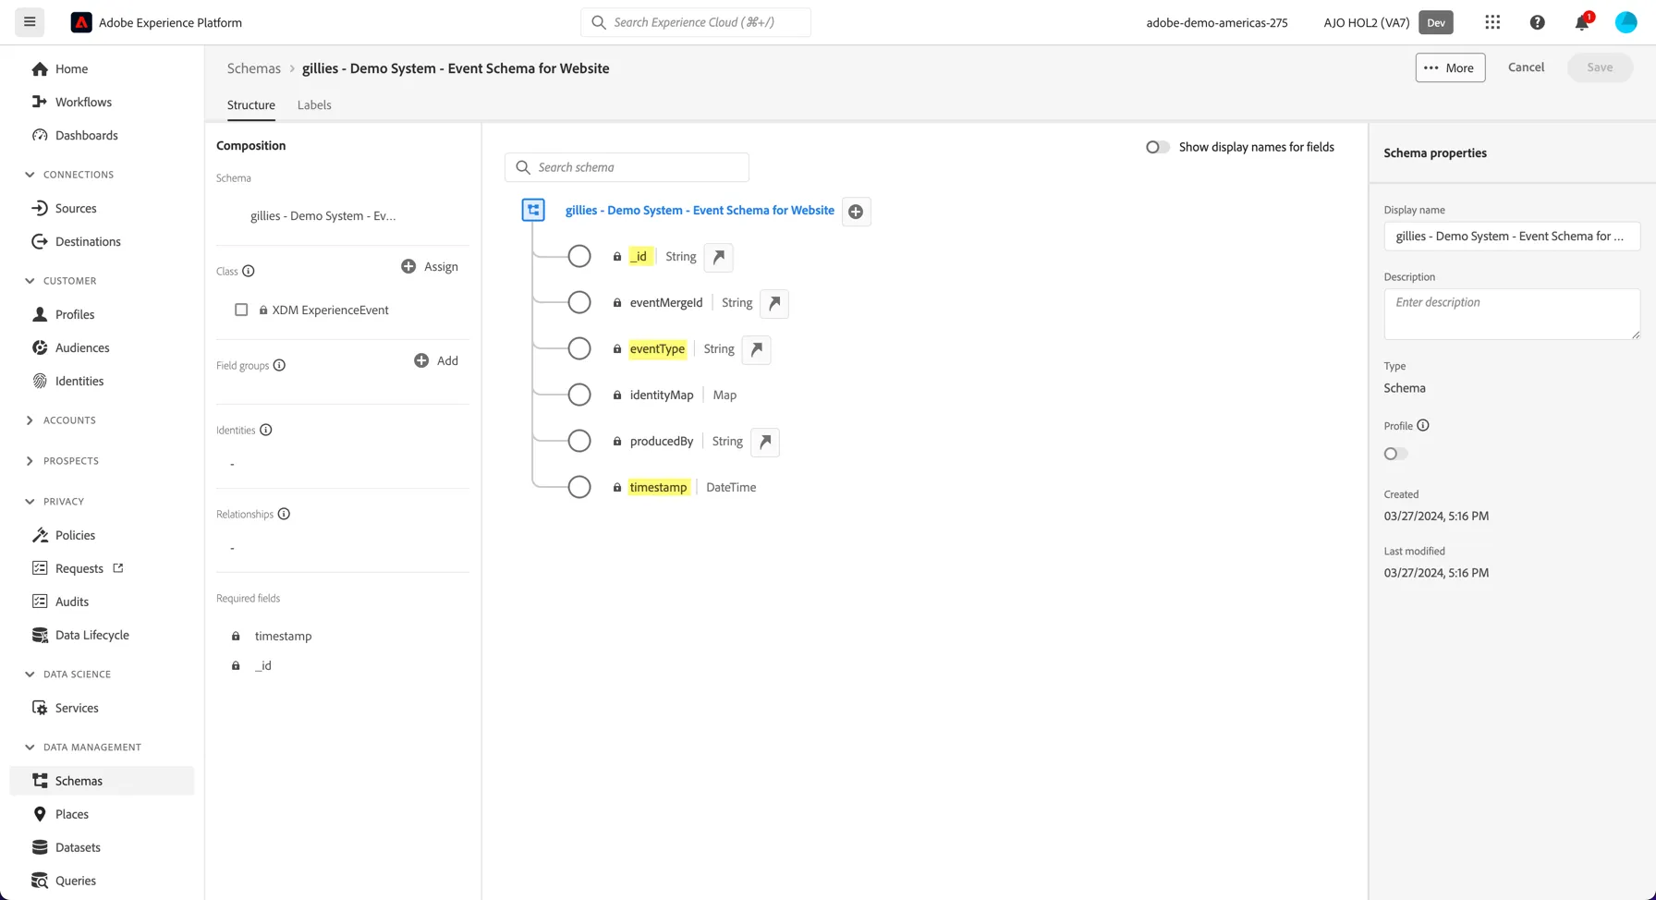Expand the PROSPECTS sidebar section
Viewport: 1656px width, 900px height.
tap(30, 461)
